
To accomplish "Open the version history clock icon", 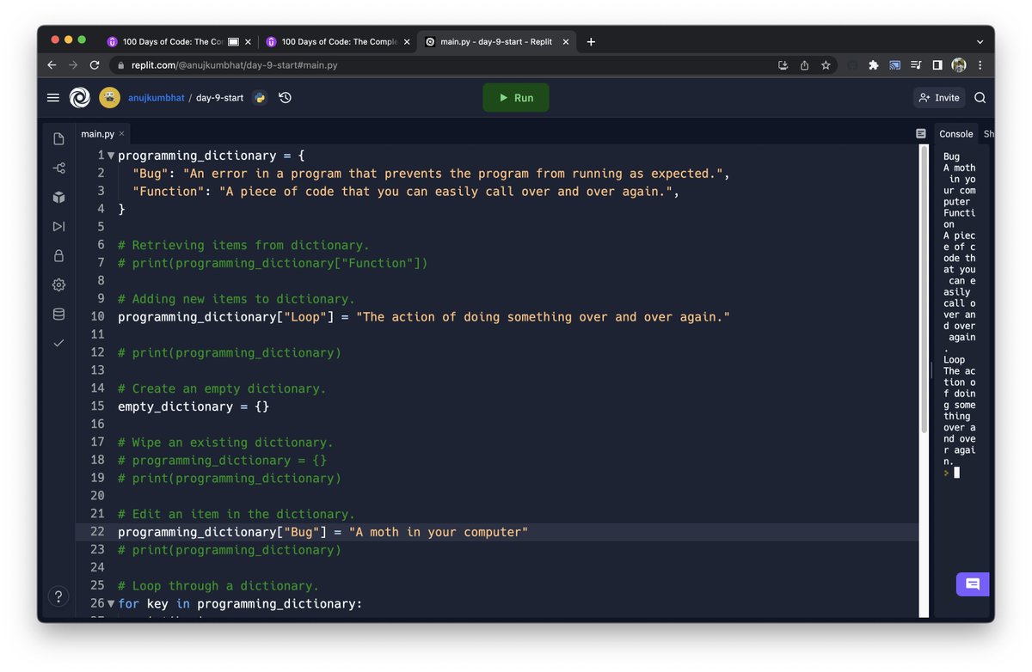I will pos(286,98).
